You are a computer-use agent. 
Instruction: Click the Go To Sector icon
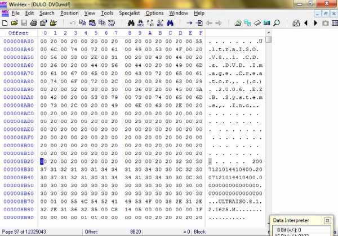199,23
